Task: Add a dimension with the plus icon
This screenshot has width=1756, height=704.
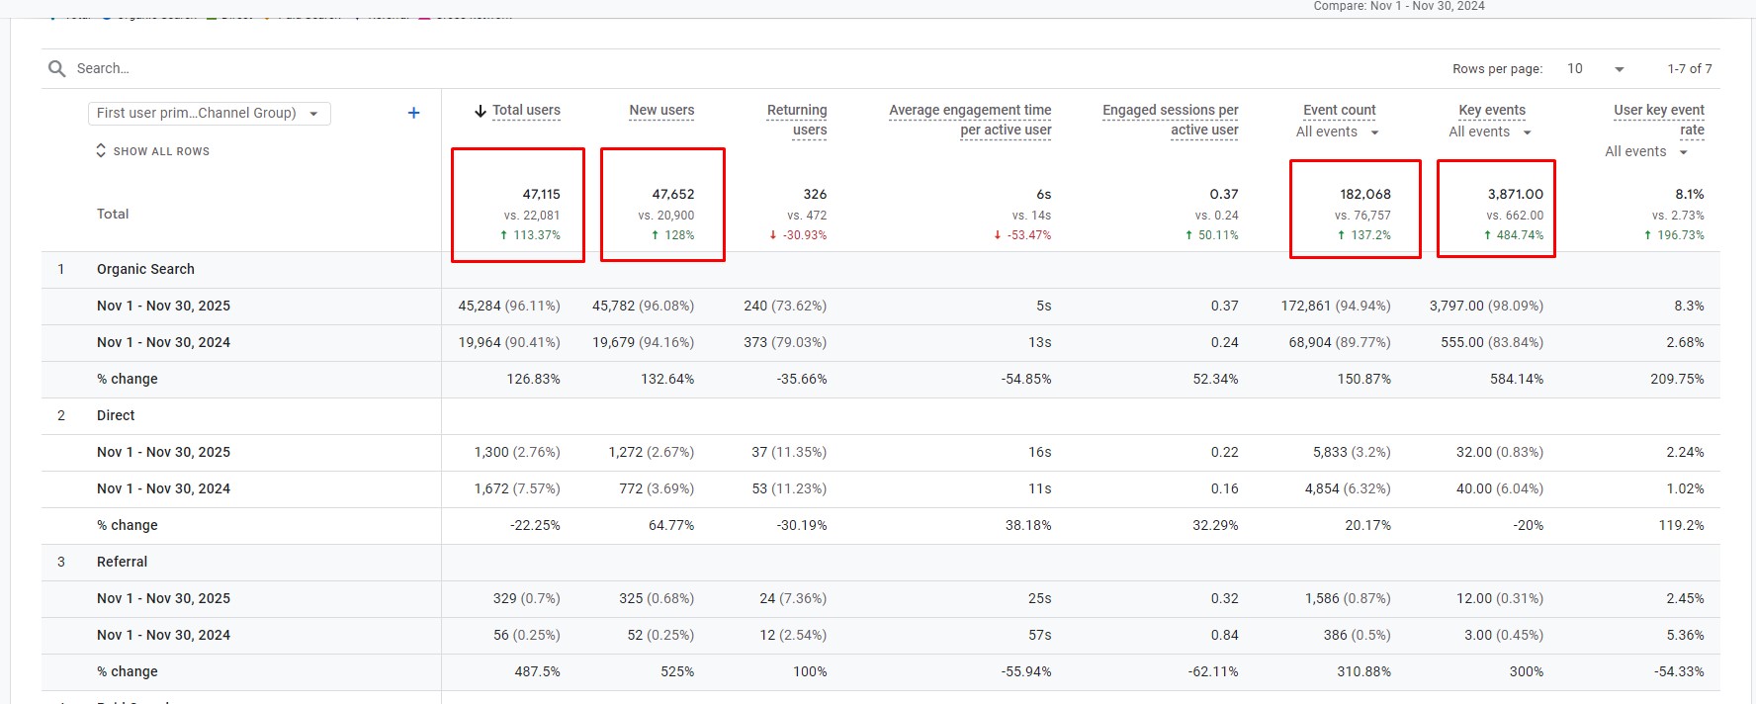Action: pyautogui.click(x=413, y=113)
